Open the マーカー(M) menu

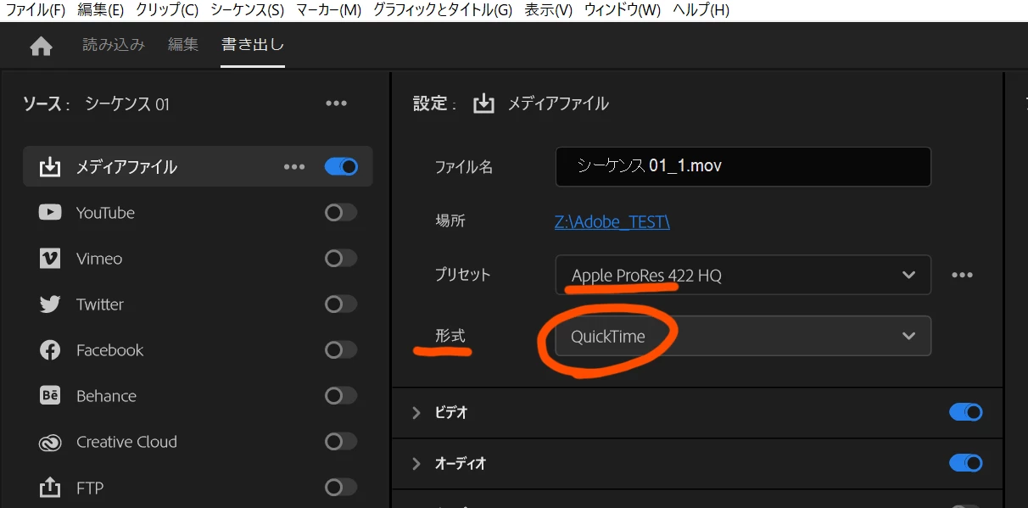click(328, 10)
